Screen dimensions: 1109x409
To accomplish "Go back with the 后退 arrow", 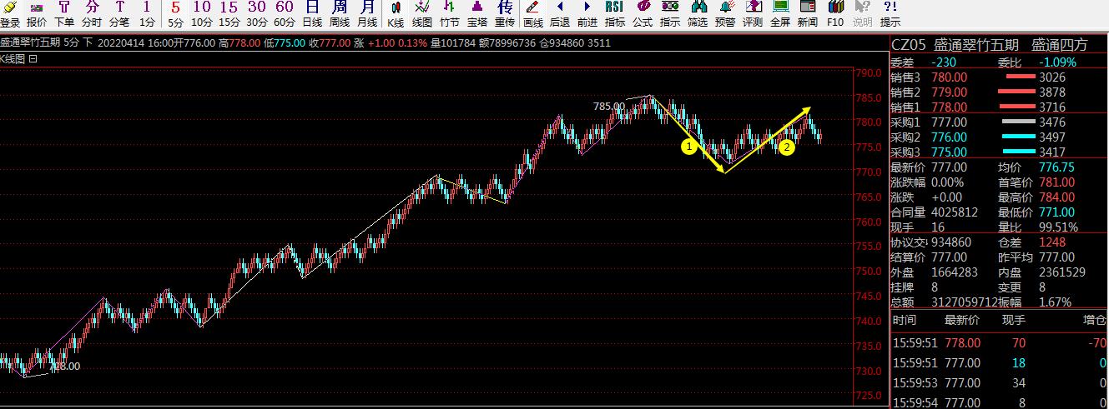I will 560,14.
